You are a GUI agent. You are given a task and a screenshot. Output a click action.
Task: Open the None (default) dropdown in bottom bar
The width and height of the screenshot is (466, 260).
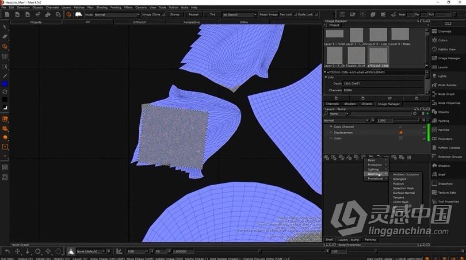(x=91, y=251)
